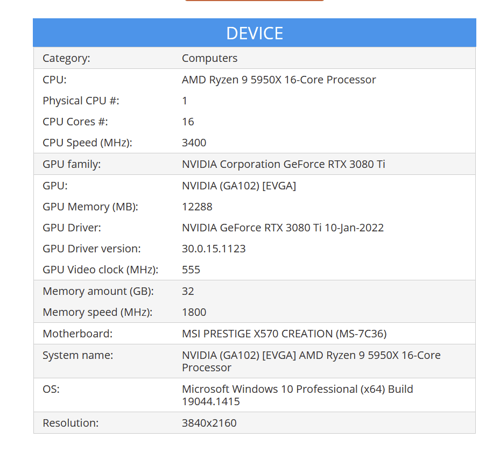Click the CPU Cores # value 16
Image resolution: width=486 pixels, height=452 pixels.
click(188, 122)
